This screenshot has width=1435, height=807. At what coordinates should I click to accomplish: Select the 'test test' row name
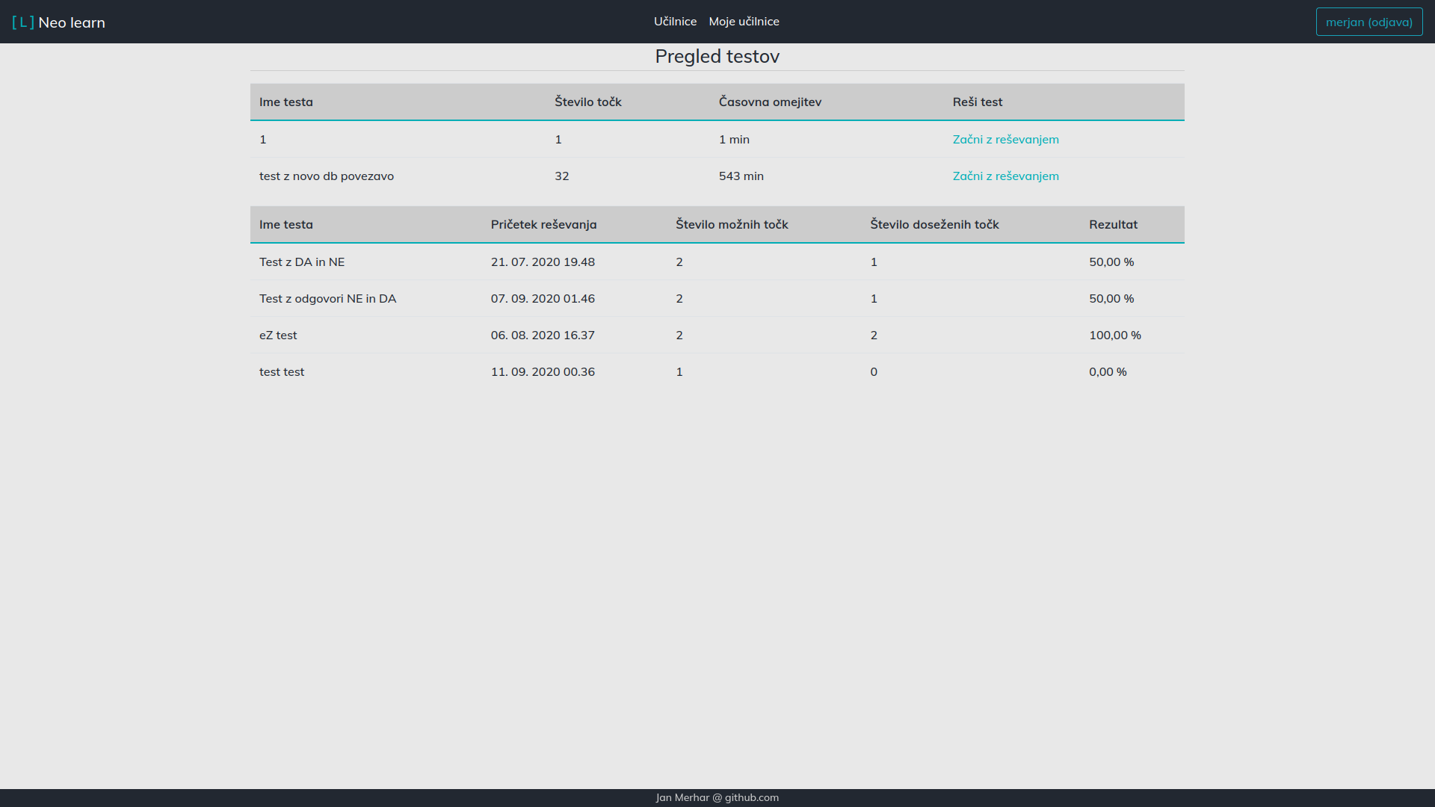[282, 372]
